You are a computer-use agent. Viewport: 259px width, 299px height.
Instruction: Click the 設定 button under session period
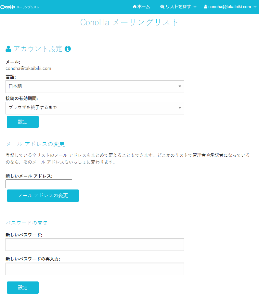point(23,122)
